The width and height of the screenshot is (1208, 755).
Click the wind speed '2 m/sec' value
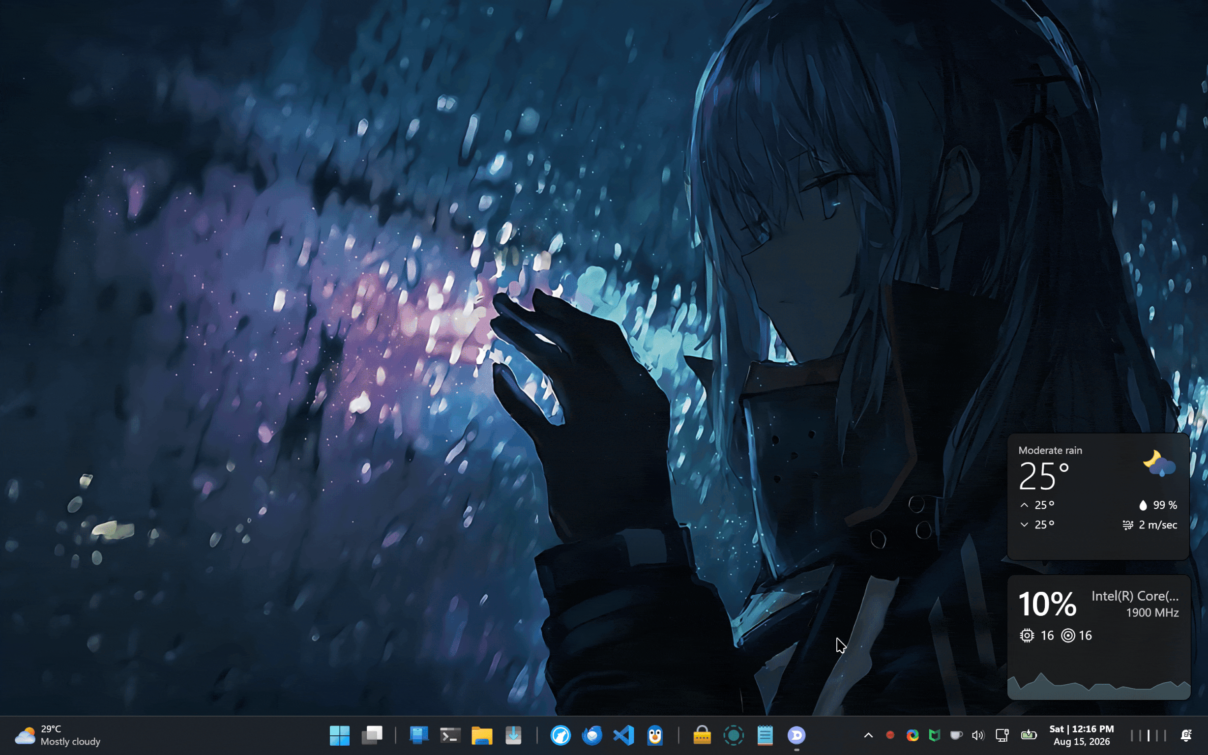click(1158, 525)
